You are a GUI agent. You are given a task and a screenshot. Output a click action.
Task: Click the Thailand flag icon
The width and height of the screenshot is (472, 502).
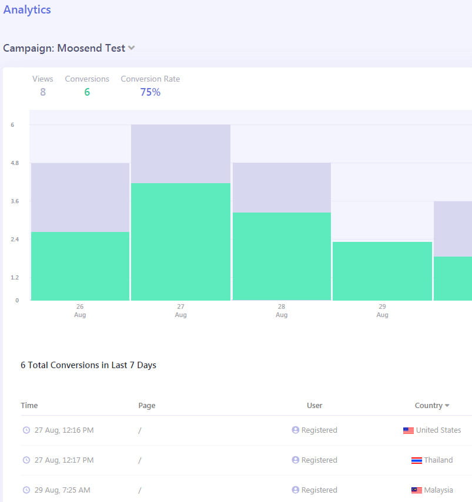(417, 460)
